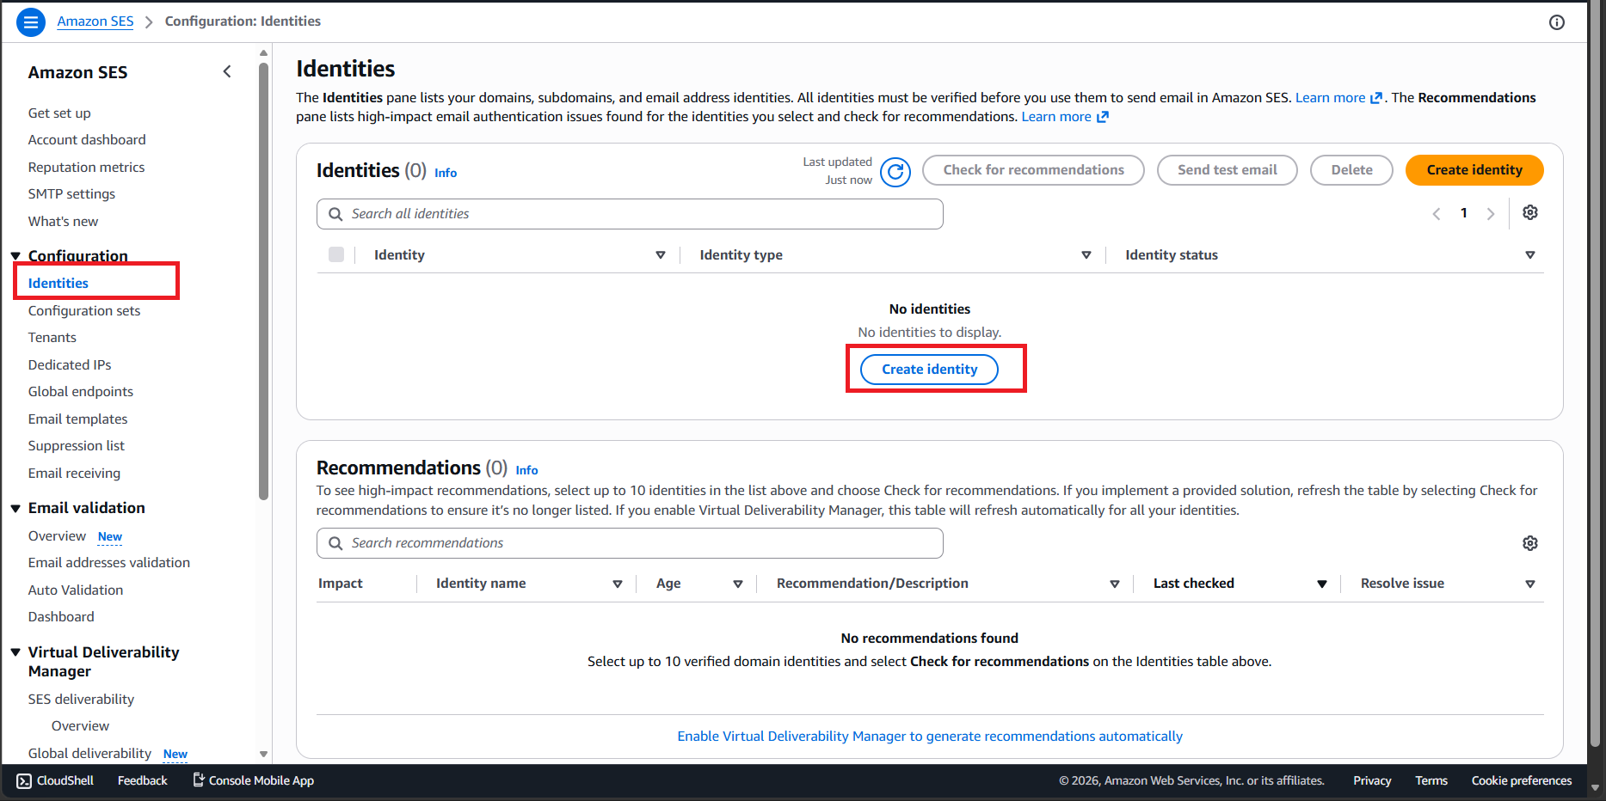Image resolution: width=1606 pixels, height=801 pixels.
Task: Open recommendations table settings gear
Action: tap(1530, 543)
